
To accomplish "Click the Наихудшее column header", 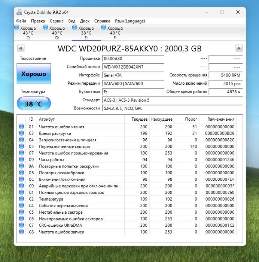I will coord(162,119).
